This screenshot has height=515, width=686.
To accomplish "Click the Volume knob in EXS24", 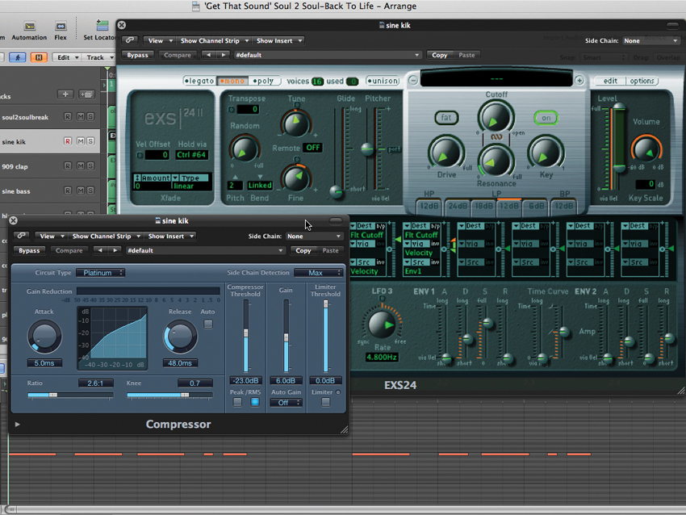I will click(646, 149).
